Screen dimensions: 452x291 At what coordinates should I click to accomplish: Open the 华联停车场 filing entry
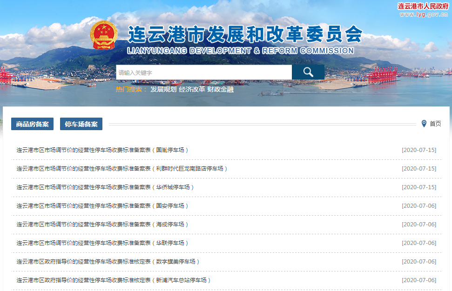(x=102, y=243)
